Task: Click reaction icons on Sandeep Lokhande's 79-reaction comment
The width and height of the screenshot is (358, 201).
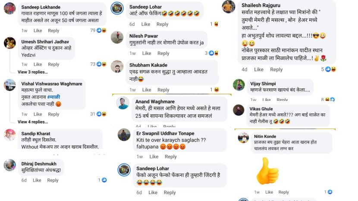Action: pyautogui.click(x=102, y=30)
